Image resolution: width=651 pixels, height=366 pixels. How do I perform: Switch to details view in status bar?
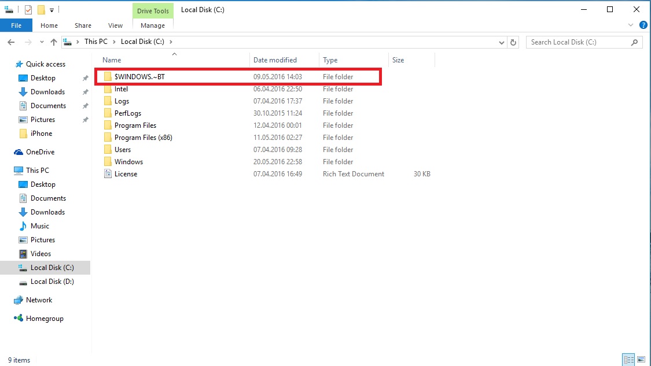tap(628, 360)
